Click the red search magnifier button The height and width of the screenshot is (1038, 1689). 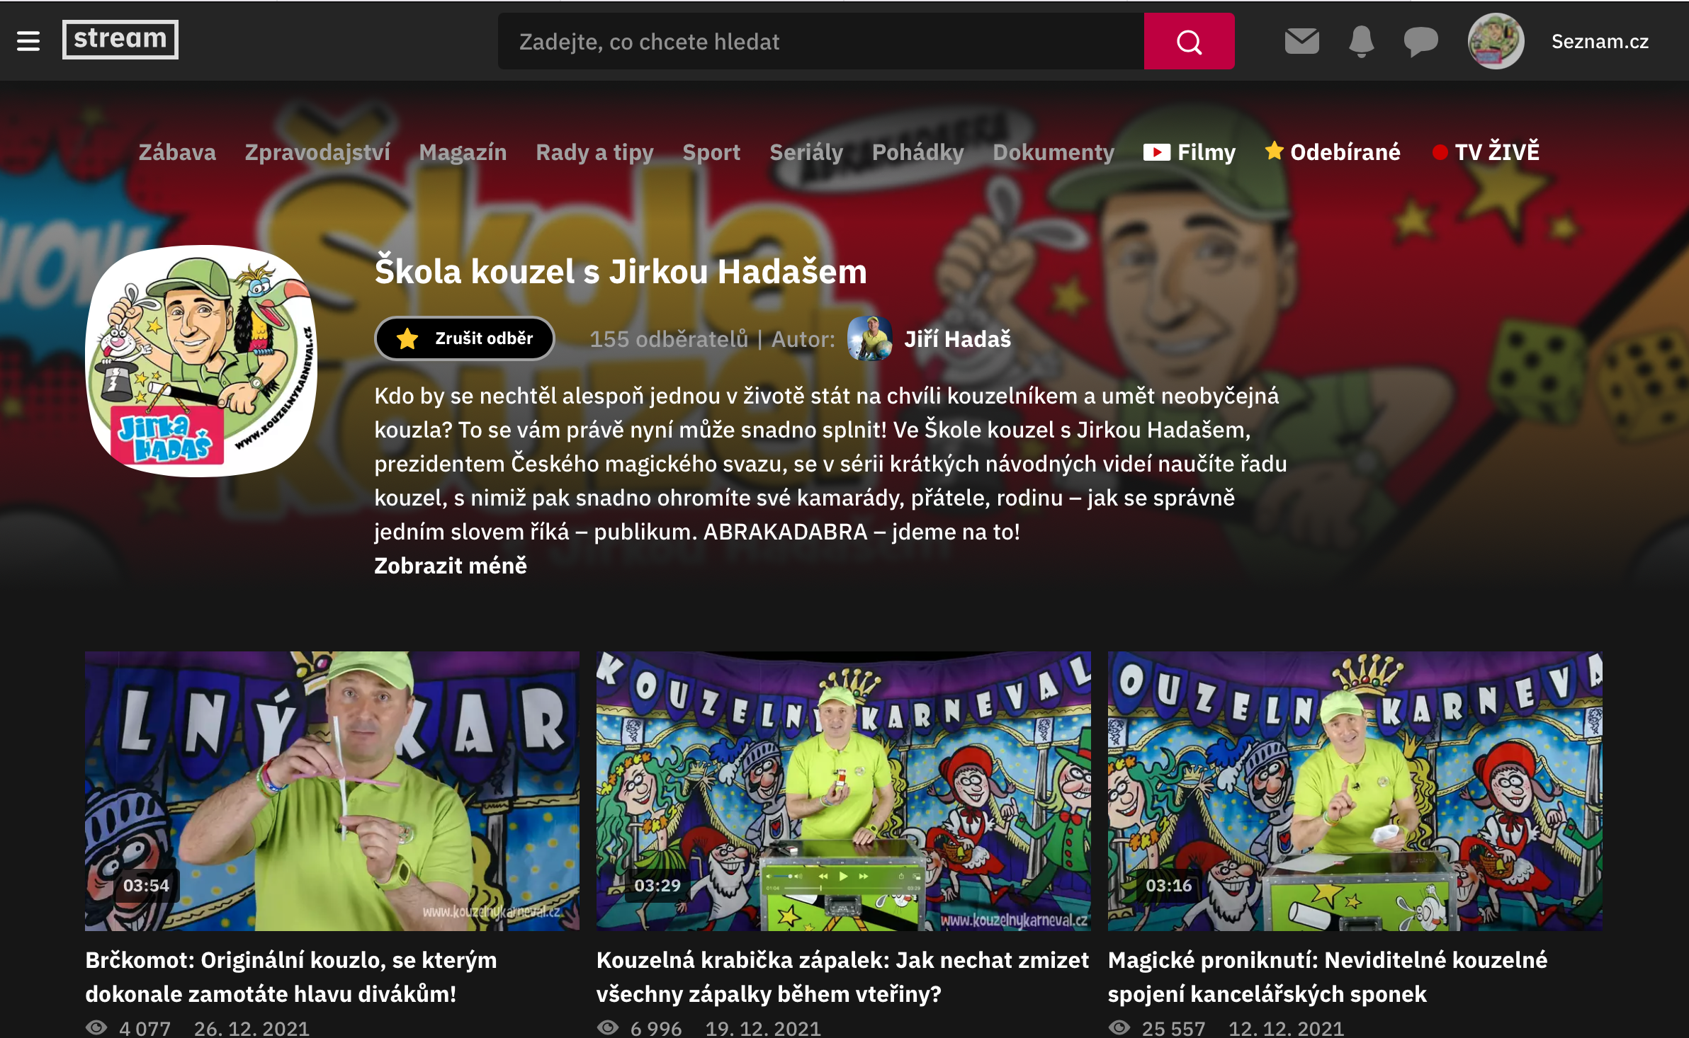[1189, 41]
